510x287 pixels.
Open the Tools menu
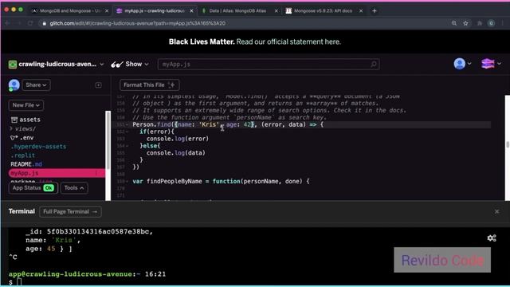point(74,188)
